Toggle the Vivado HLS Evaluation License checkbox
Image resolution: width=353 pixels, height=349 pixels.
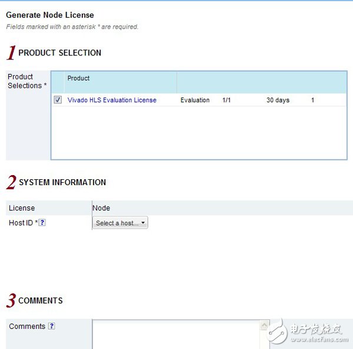58,100
